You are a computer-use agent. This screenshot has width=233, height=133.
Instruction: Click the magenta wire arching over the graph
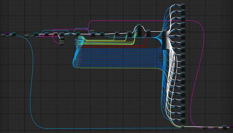[134, 21]
